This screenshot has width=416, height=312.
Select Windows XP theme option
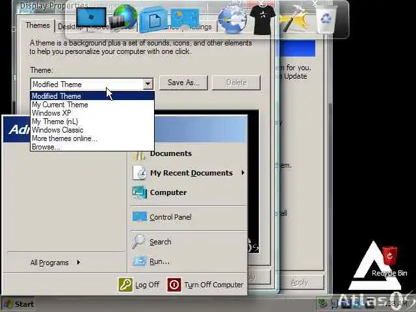tap(92, 113)
